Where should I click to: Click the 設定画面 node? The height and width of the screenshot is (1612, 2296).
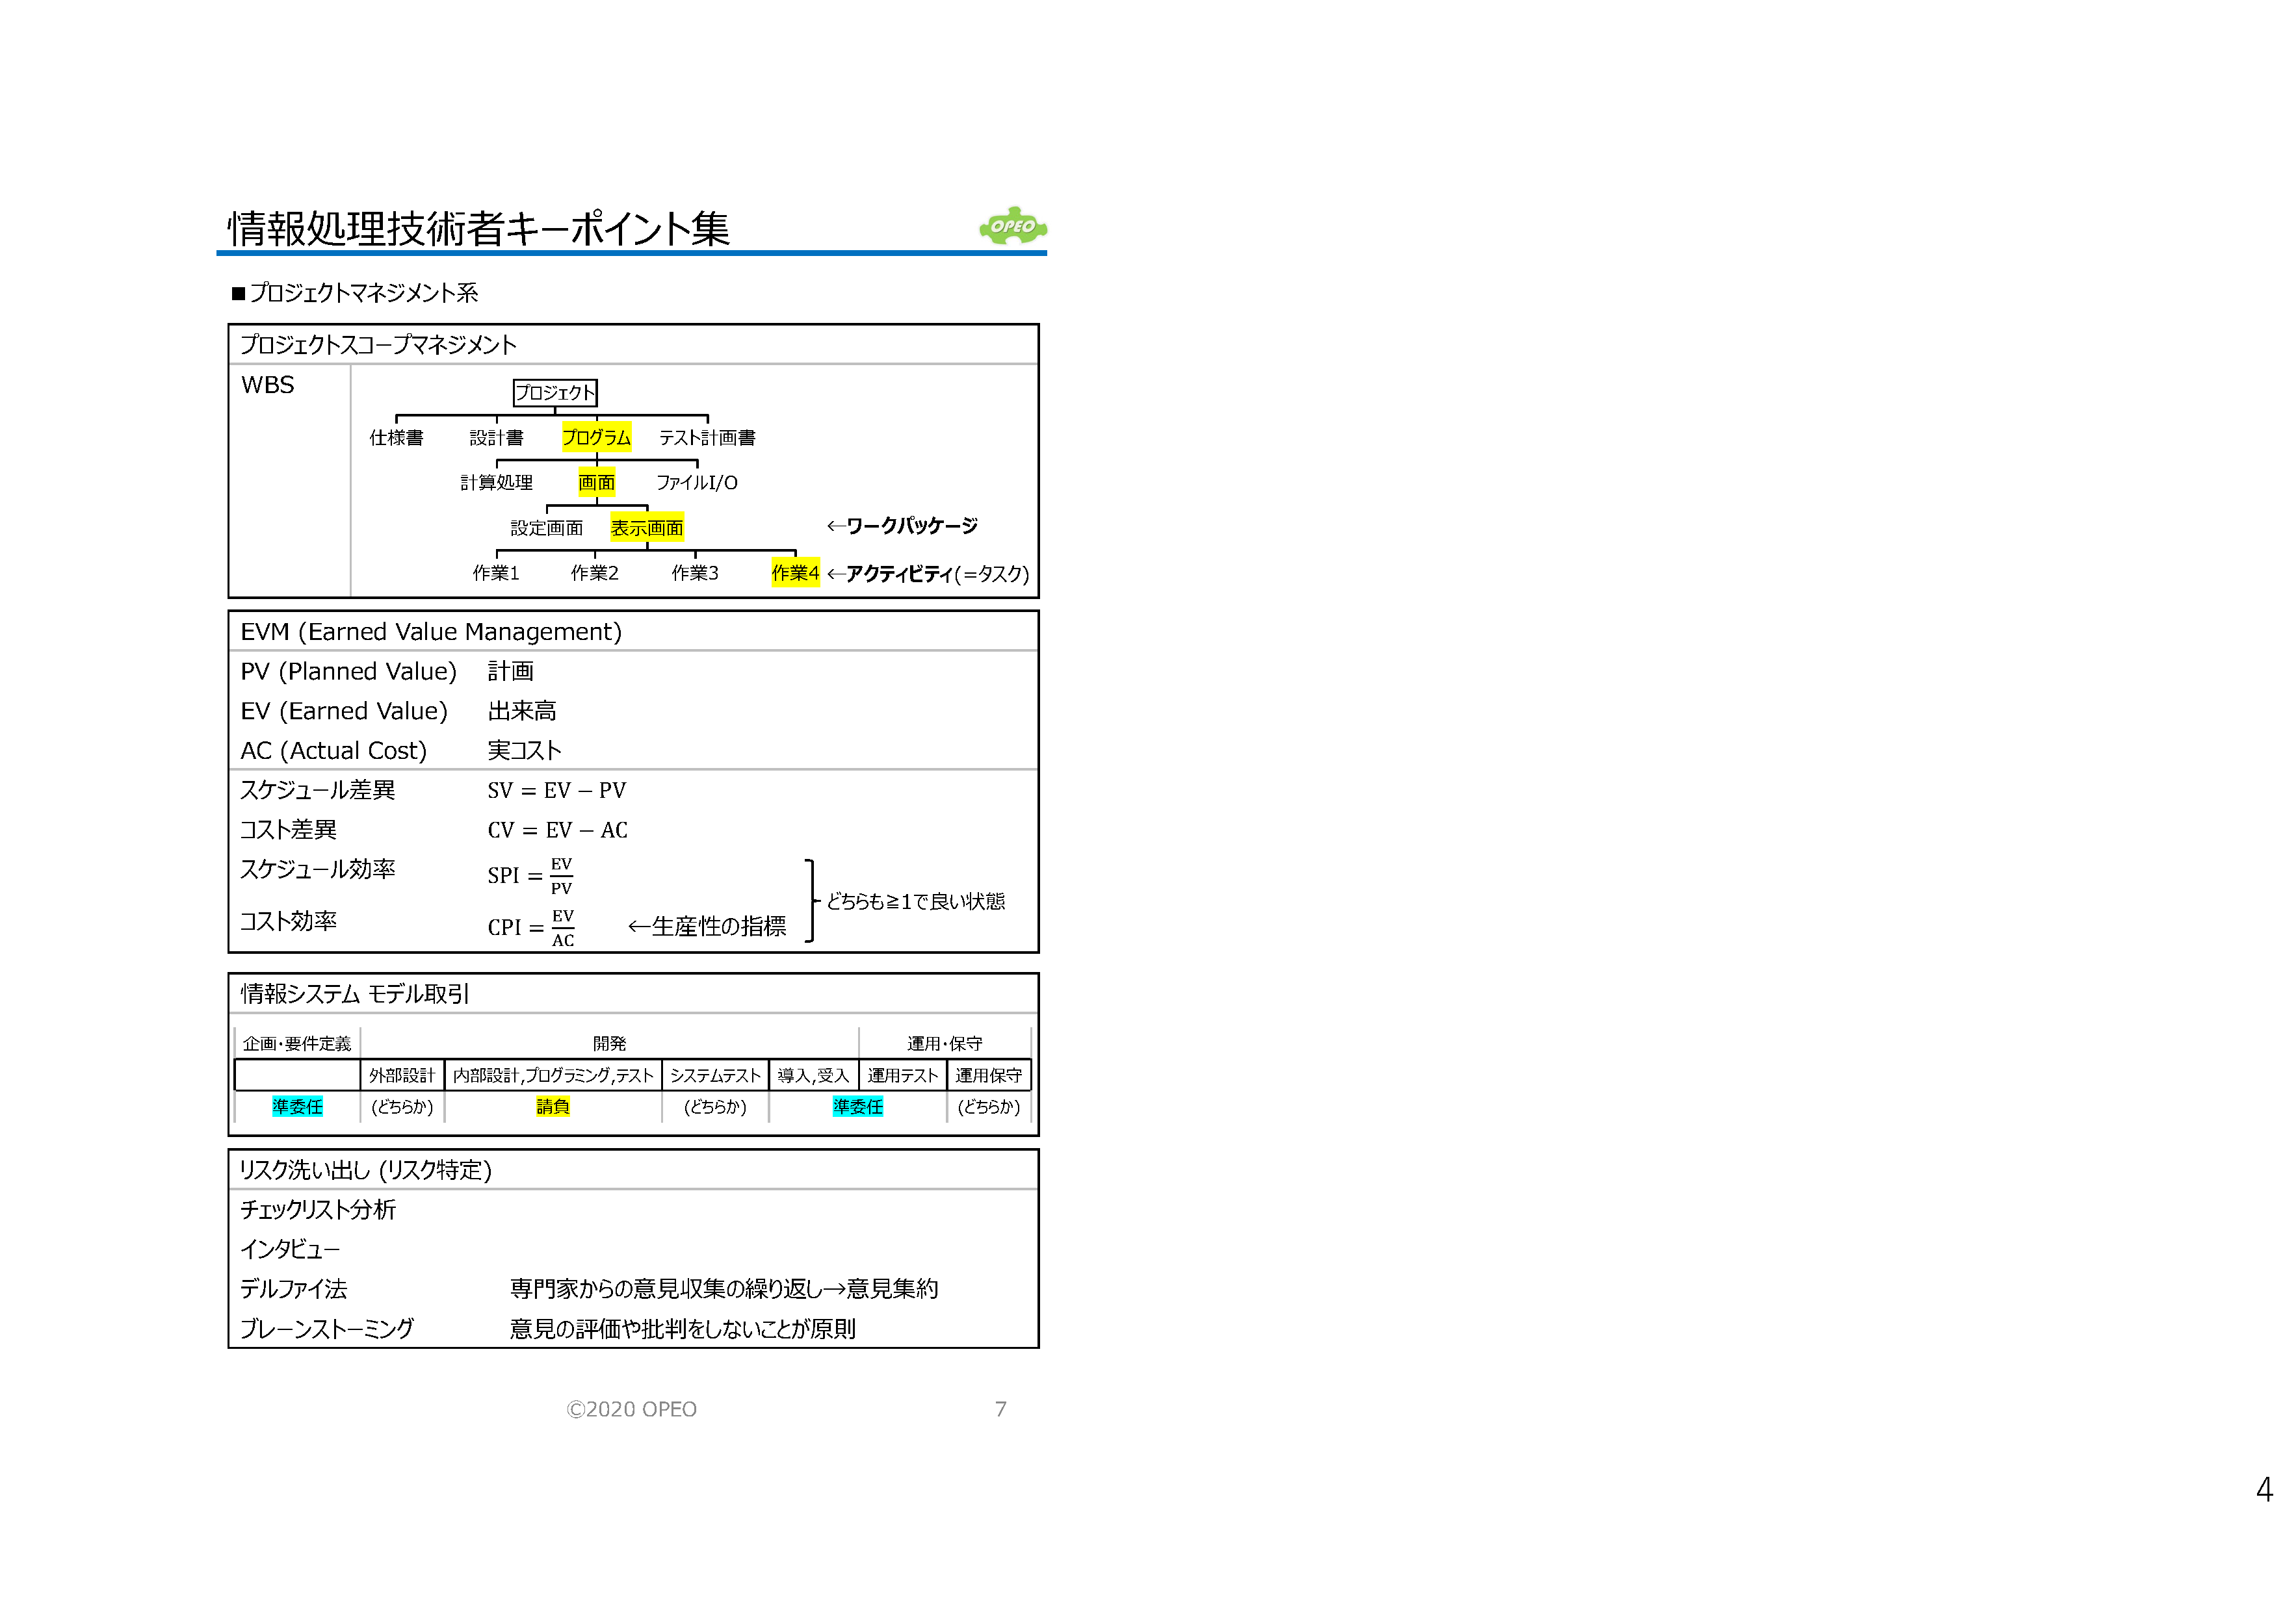click(547, 528)
